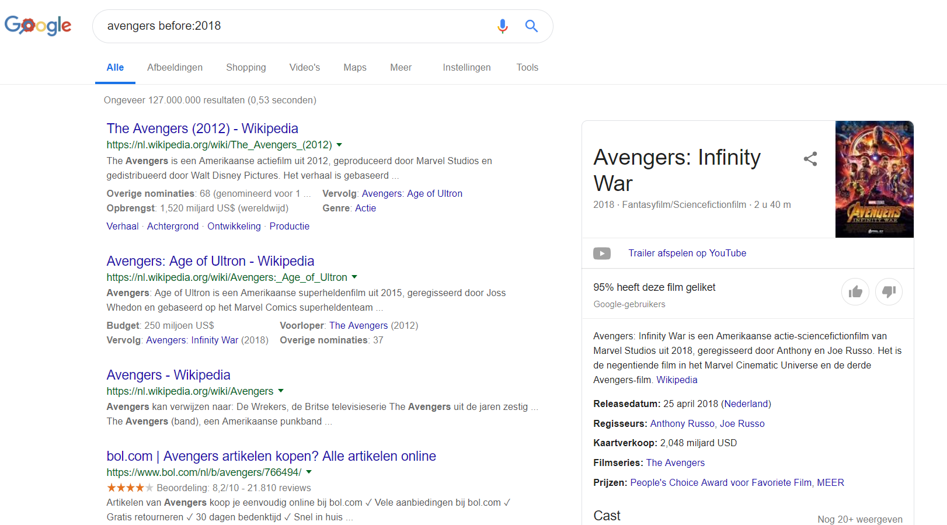The height and width of the screenshot is (525, 947).
Task: Open the Tools search options
Action: pos(527,68)
